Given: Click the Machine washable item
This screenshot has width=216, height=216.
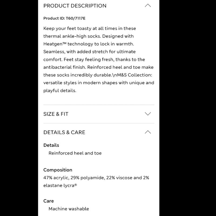Looking at the screenshot, I should (x=69, y=209).
